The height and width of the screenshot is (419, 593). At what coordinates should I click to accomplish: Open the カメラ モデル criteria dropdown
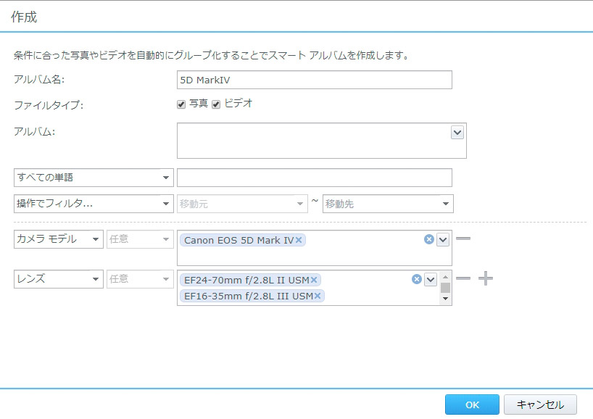tap(59, 239)
